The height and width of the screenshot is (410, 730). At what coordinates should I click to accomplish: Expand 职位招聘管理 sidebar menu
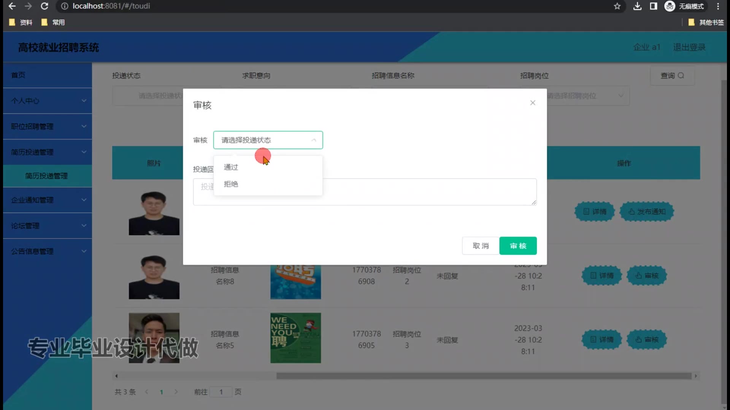pos(48,126)
